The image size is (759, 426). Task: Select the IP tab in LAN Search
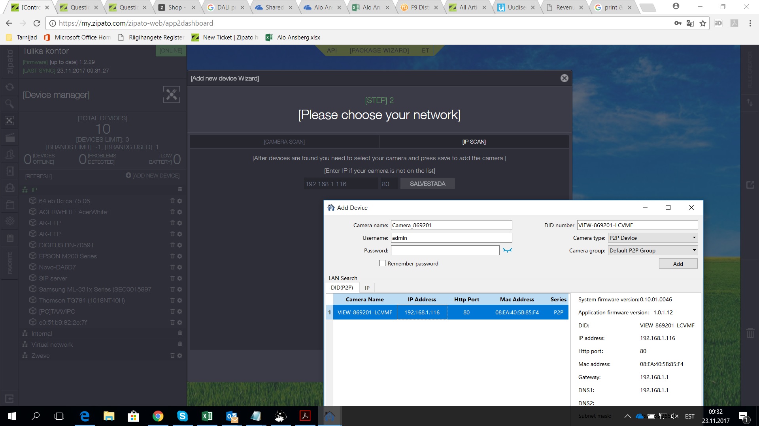coord(367,288)
